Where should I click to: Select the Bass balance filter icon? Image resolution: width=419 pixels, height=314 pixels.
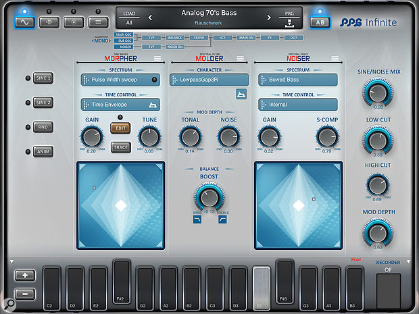tap(197, 219)
